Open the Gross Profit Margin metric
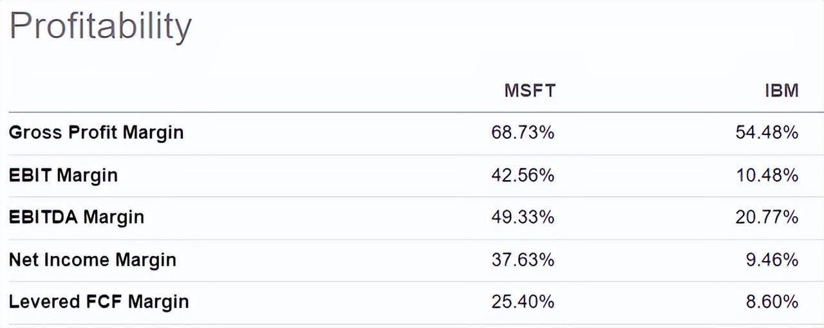Image resolution: width=824 pixels, height=328 pixels. [96, 132]
